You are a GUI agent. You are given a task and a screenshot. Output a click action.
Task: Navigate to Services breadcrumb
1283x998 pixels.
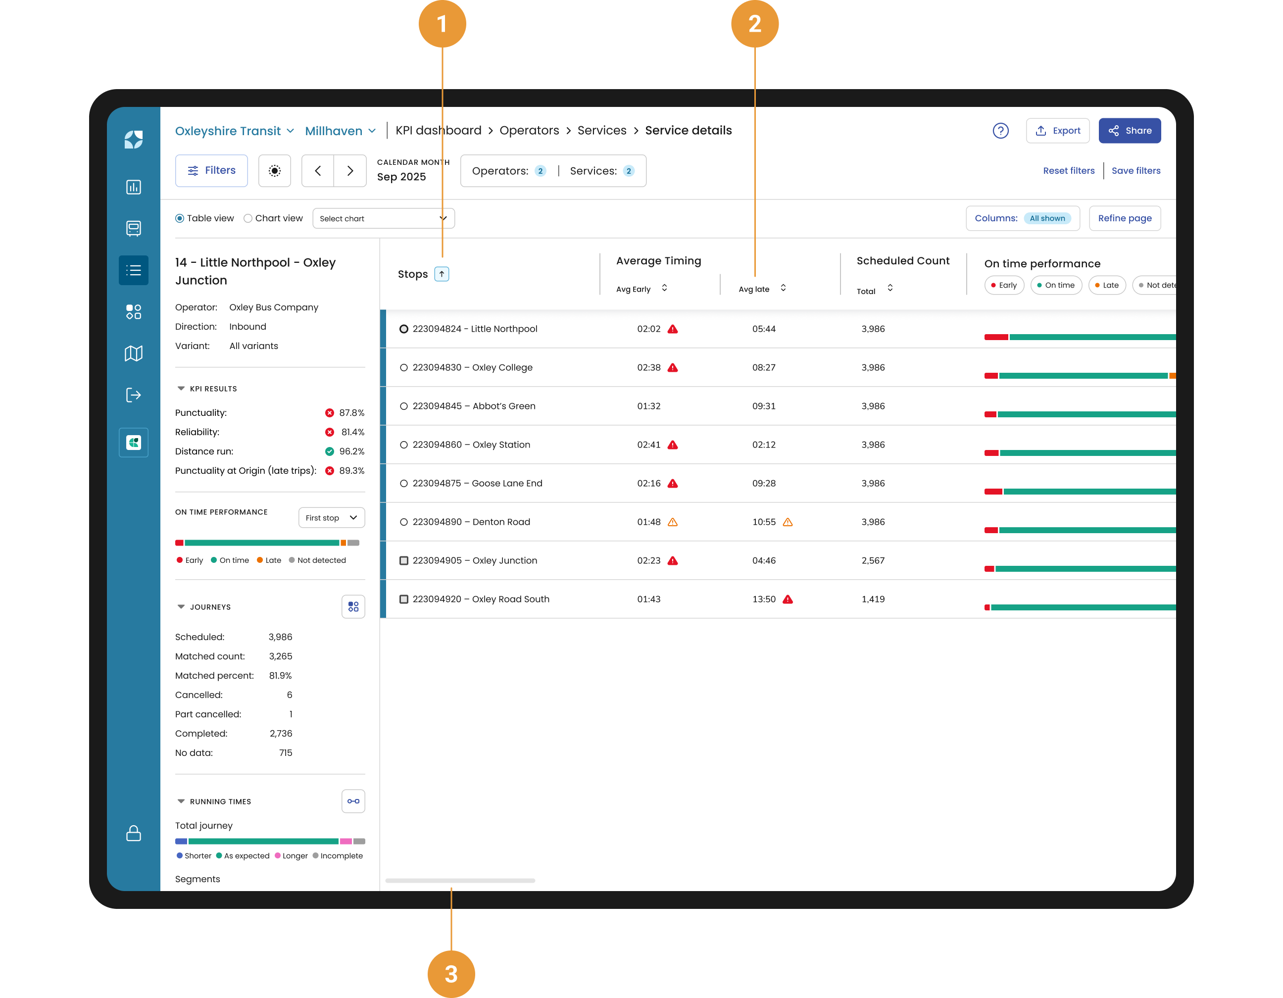pyautogui.click(x=601, y=130)
